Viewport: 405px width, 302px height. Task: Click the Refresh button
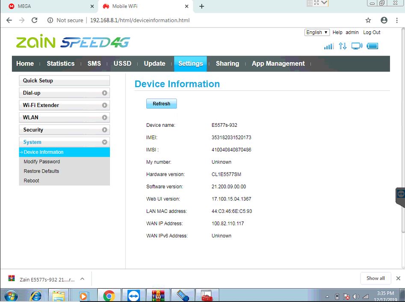(x=161, y=104)
